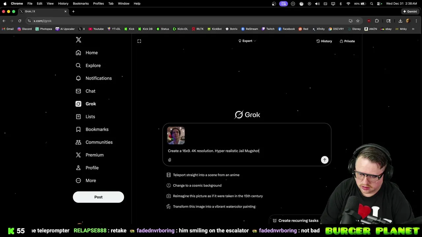The height and width of the screenshot is (237, 422).
Task: Open Twitch bookmark
Action: pos(268,29)
